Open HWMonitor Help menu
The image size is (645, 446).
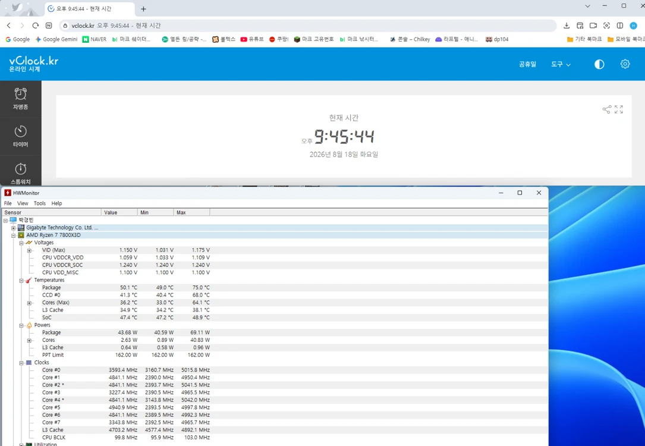[x=56, y=203]
